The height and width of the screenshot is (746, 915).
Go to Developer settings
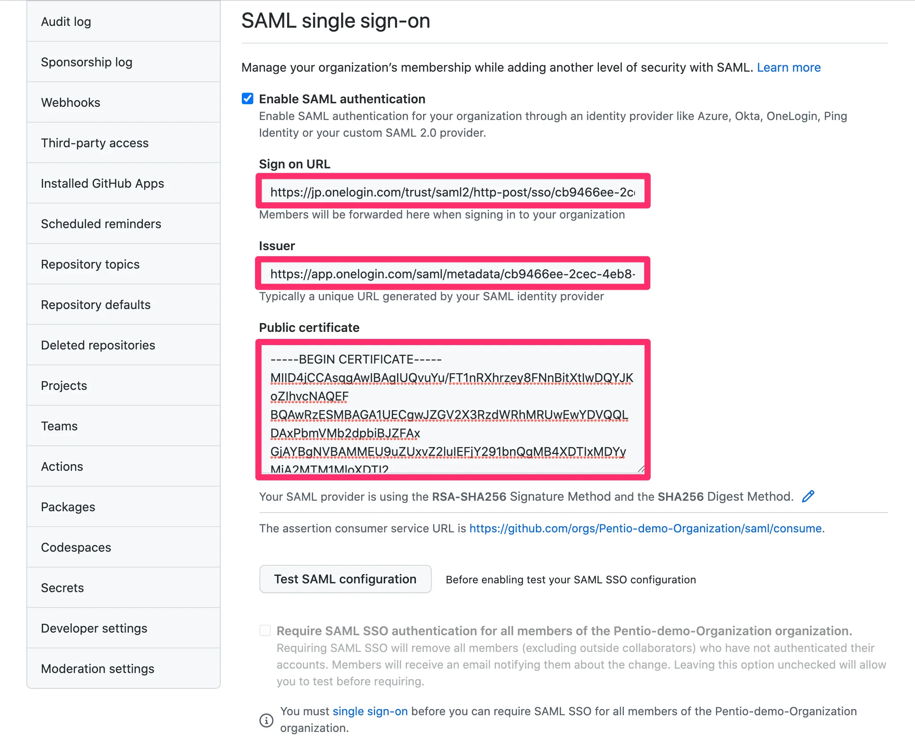click(x=94, y=628)
